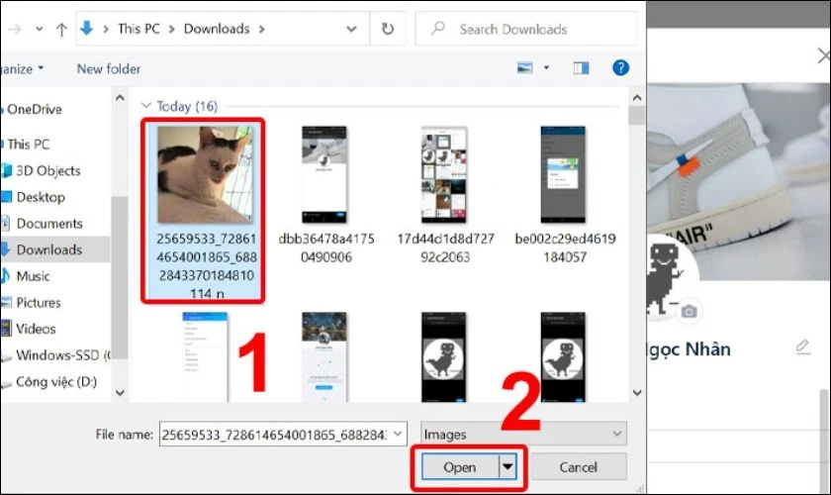Click the search magnifier icon
831x495 pixels.
tap(437, 30)
